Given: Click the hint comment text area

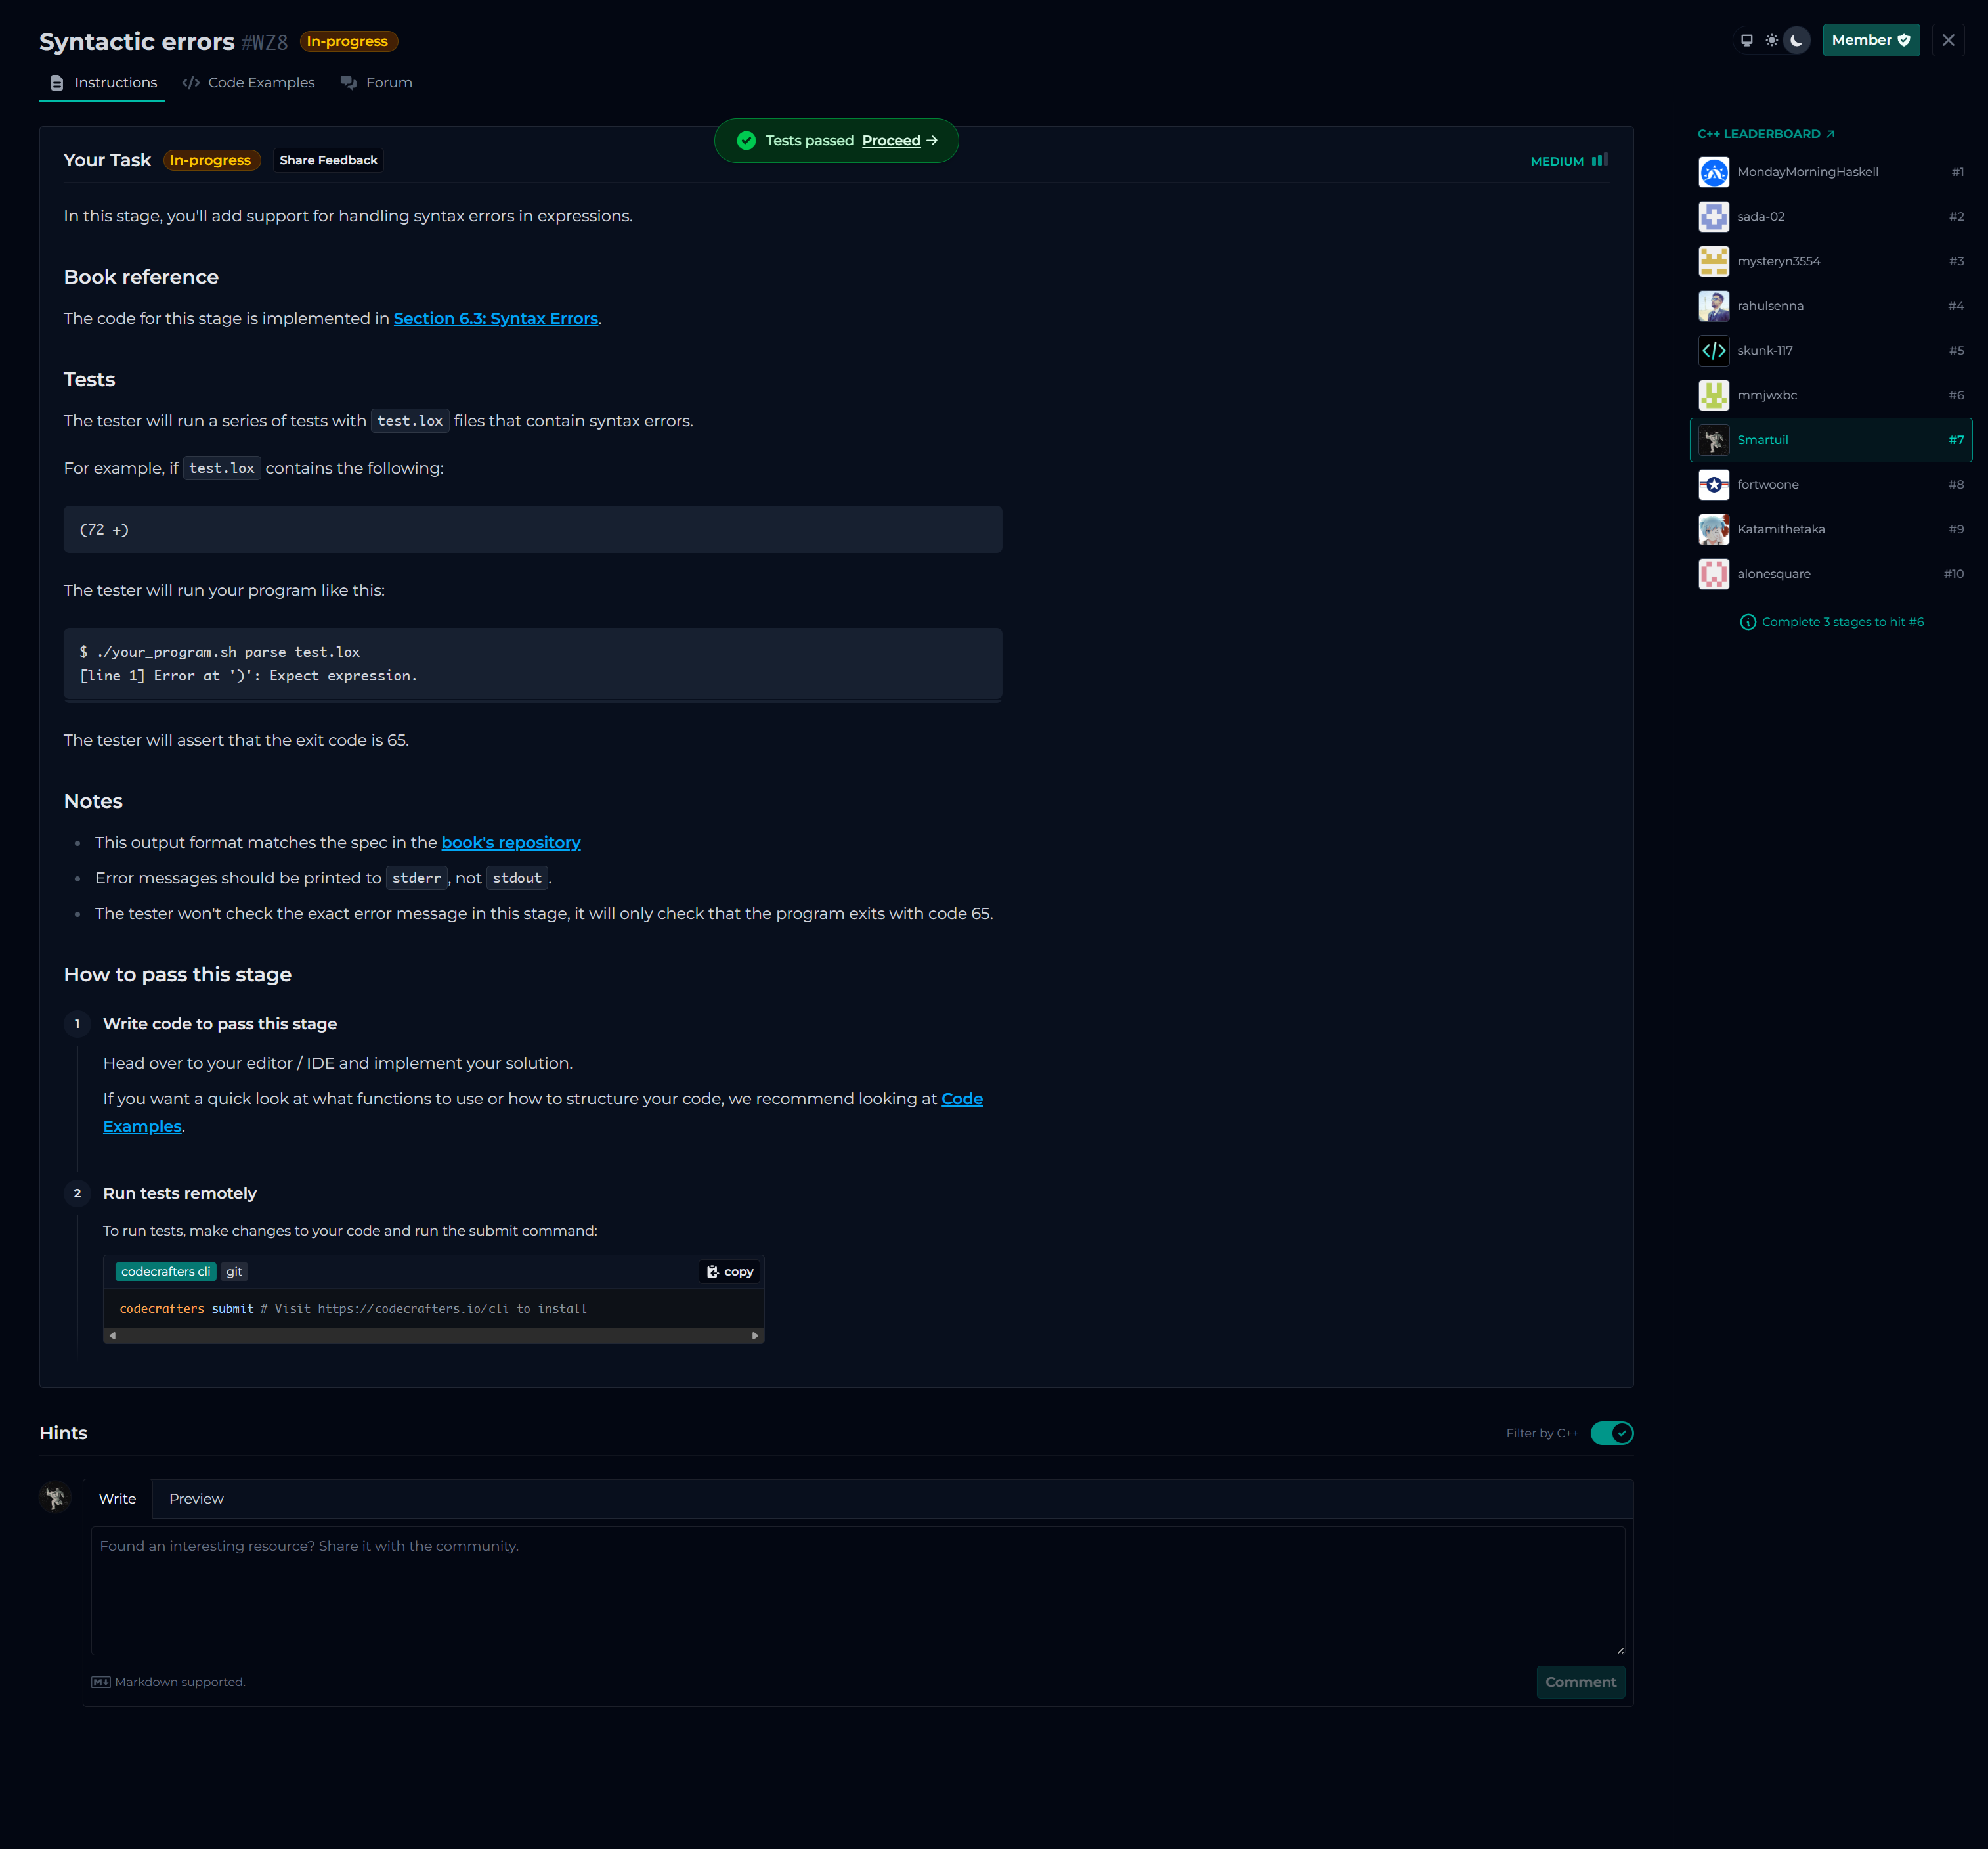Looking at the screenshot, I should pos(857,1590).
